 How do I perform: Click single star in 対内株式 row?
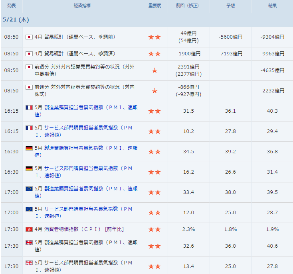click(x=154, y=90)
